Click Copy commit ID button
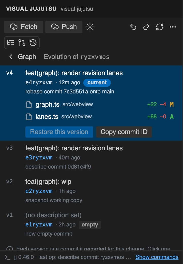Viewport: 183px width, 264px height. 124,132
